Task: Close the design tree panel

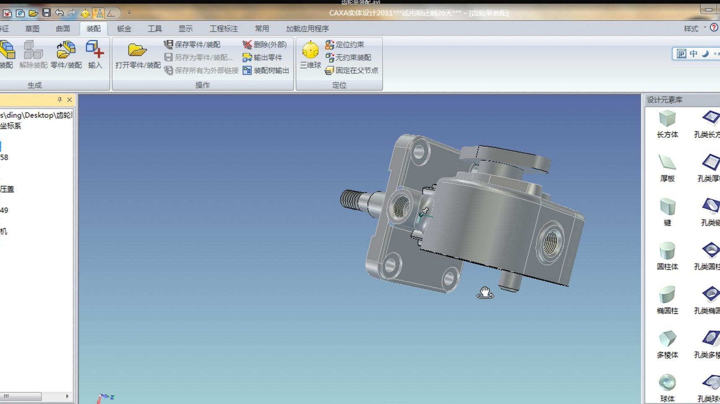Action: 69,99
